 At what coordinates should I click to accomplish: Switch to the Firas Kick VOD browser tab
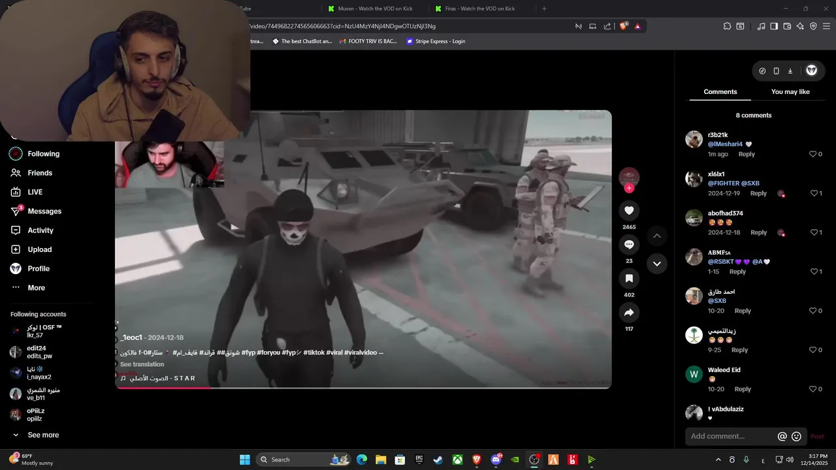tap(479, 8)
